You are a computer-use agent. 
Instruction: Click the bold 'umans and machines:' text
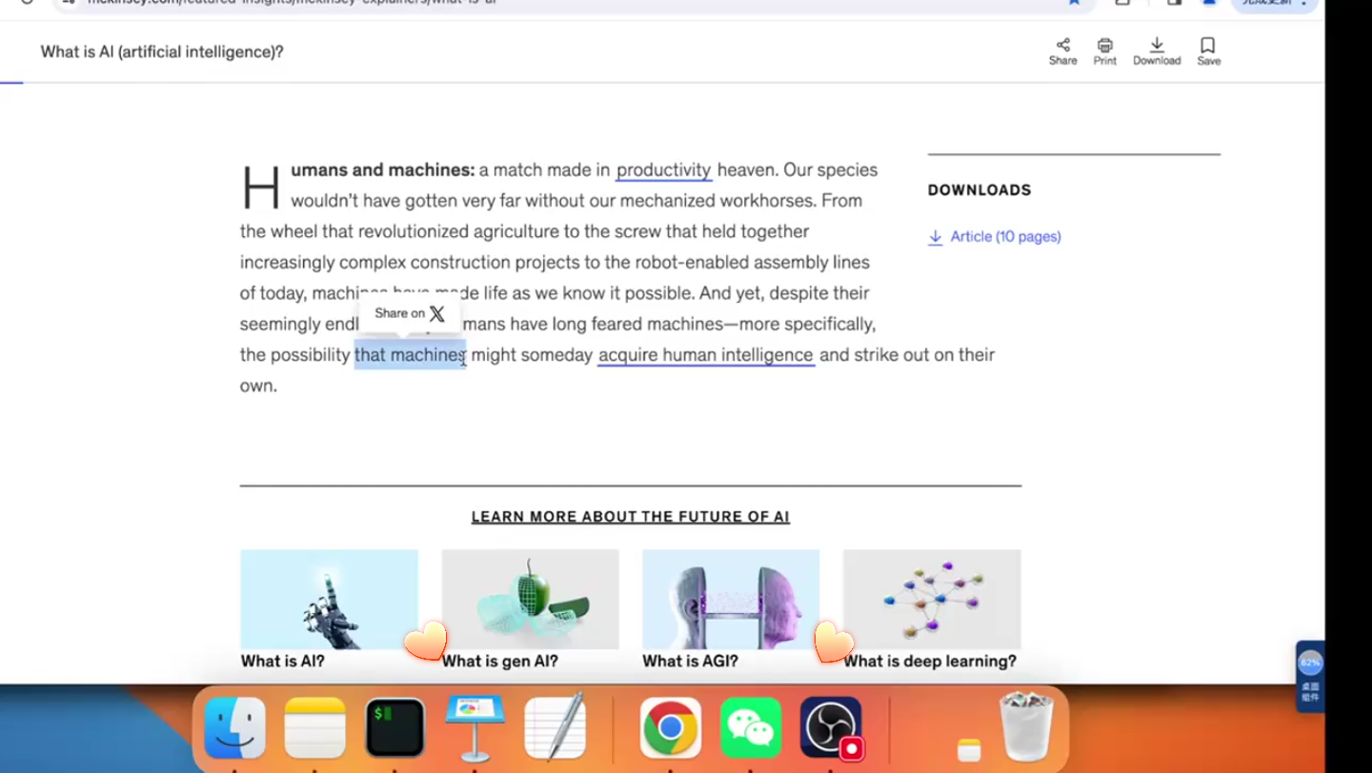tap(382, 170)
